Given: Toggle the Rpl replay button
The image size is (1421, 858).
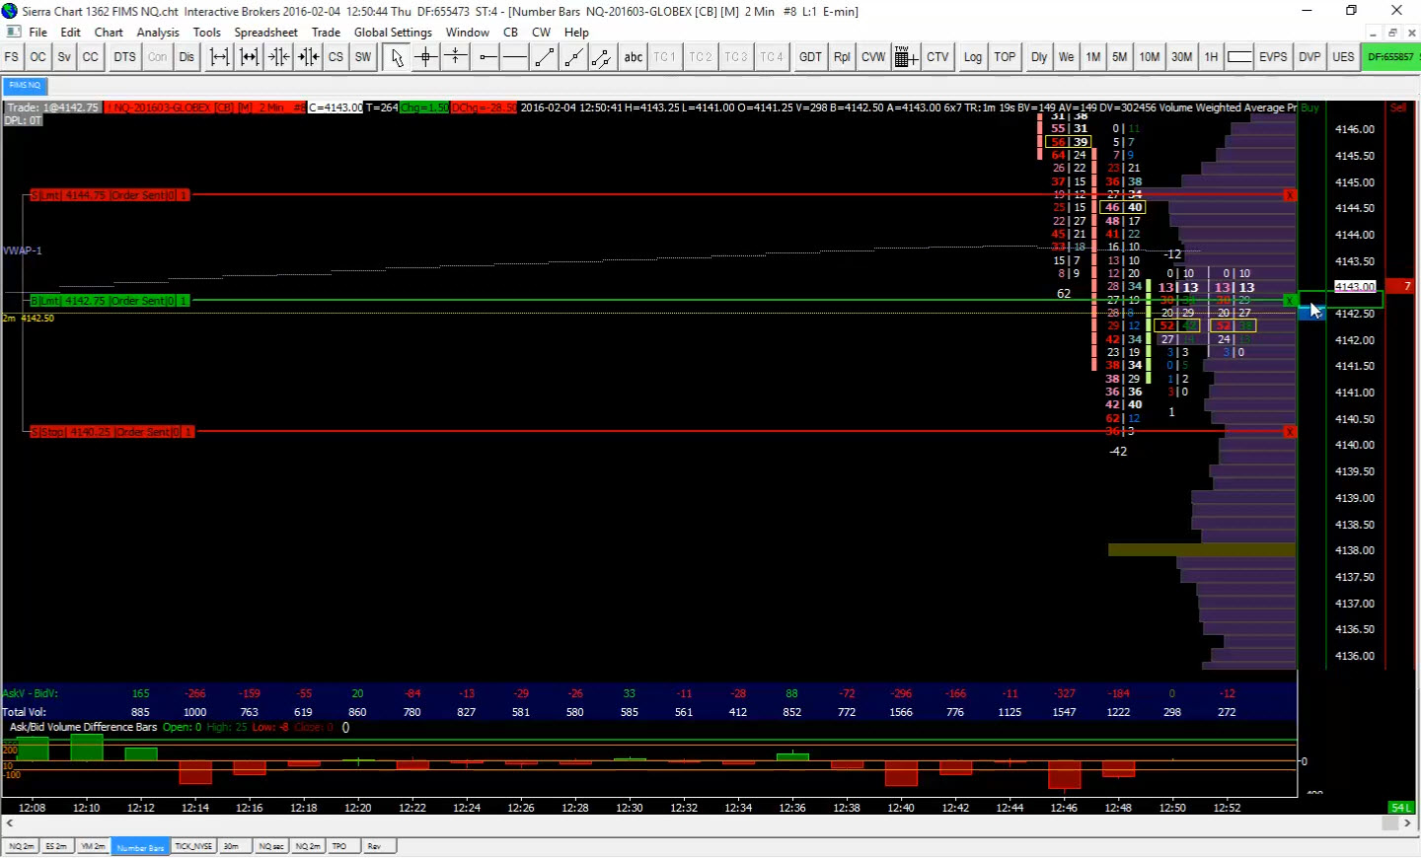Looking at the screenshot, I should point(842,57).
